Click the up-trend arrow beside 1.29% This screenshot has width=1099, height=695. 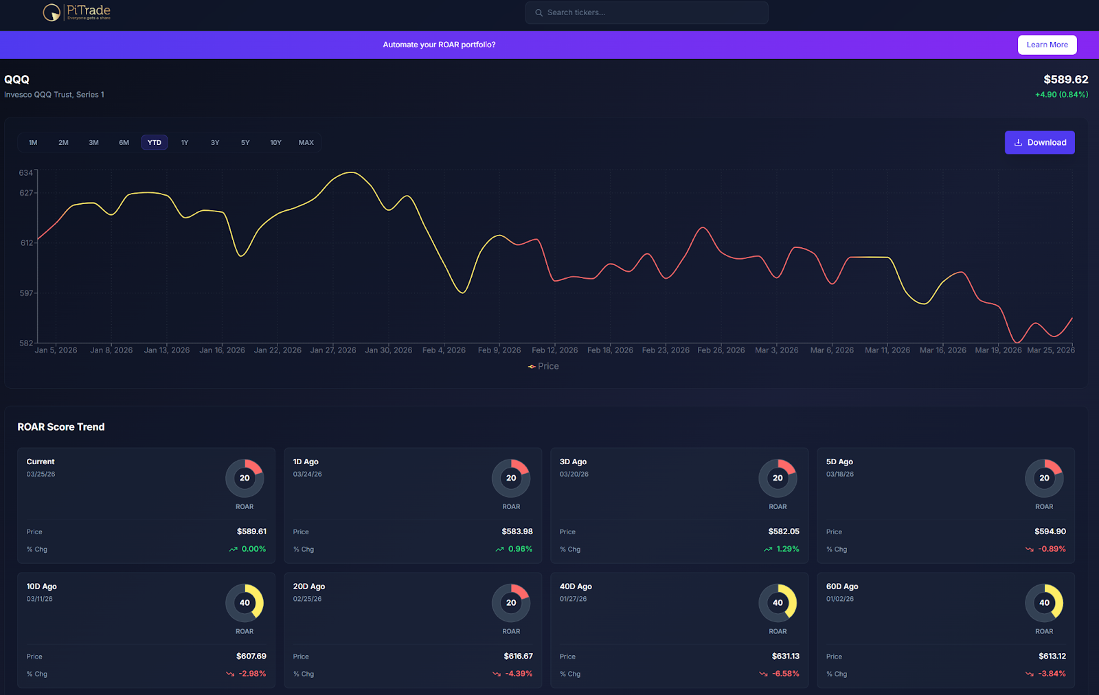point(768,549)
